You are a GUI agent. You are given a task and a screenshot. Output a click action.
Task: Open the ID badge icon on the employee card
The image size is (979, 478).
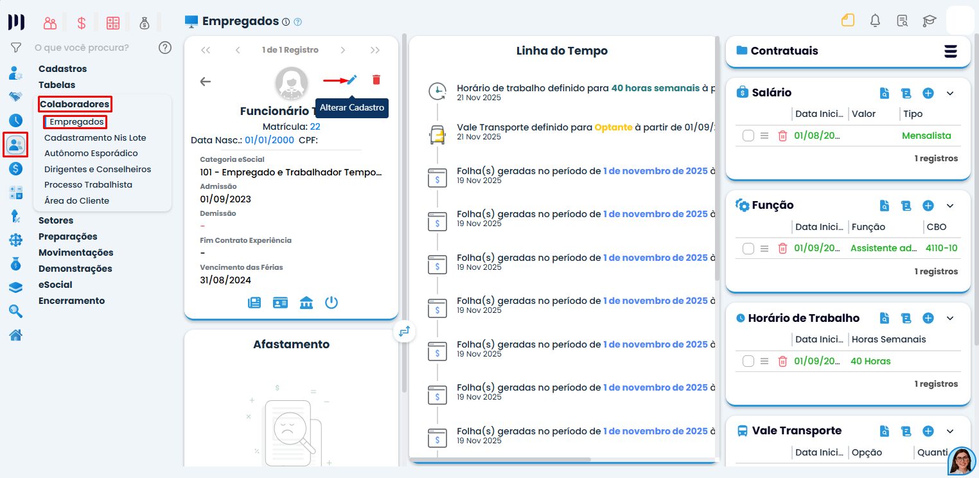point(280,302)
